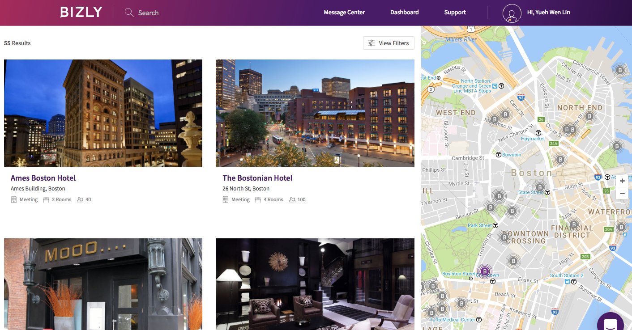Click the View Filters button
This screenshot has width=632, height=330.
(x=389, y=42)
